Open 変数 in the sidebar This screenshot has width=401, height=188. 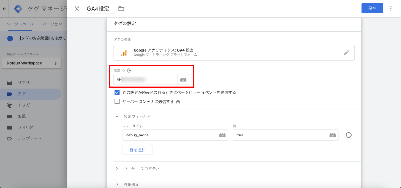[x=22, y=116]
